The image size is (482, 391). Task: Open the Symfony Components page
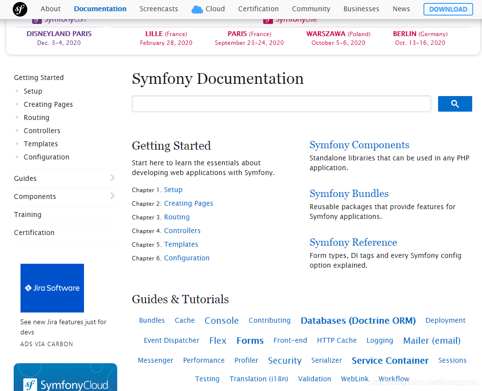click(x=359, y=145)
